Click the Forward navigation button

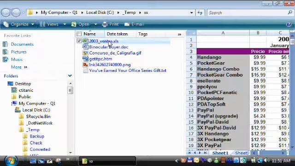pos(16,12)
